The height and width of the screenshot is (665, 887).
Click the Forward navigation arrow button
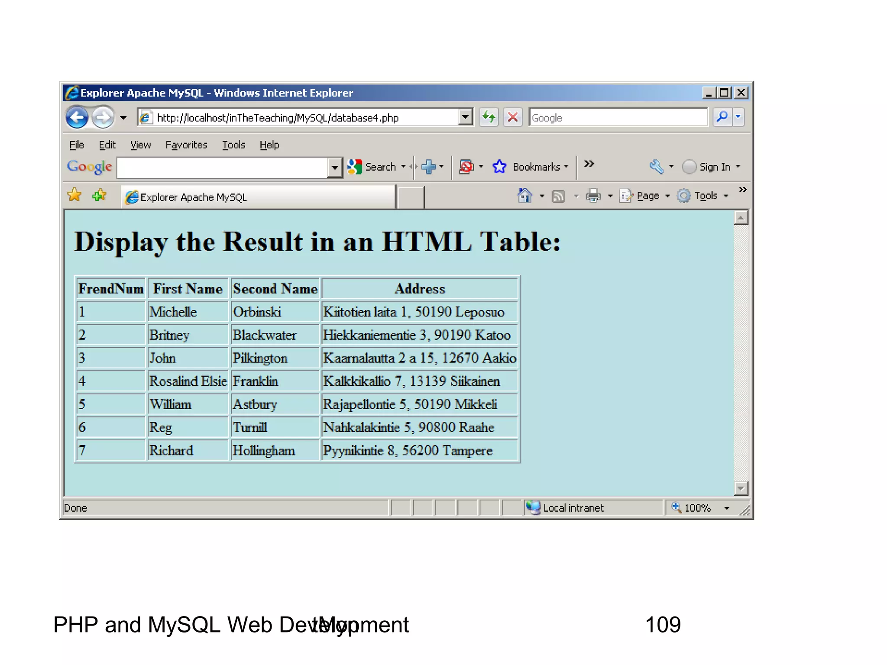pyautogui.click(x=103, y=117)
